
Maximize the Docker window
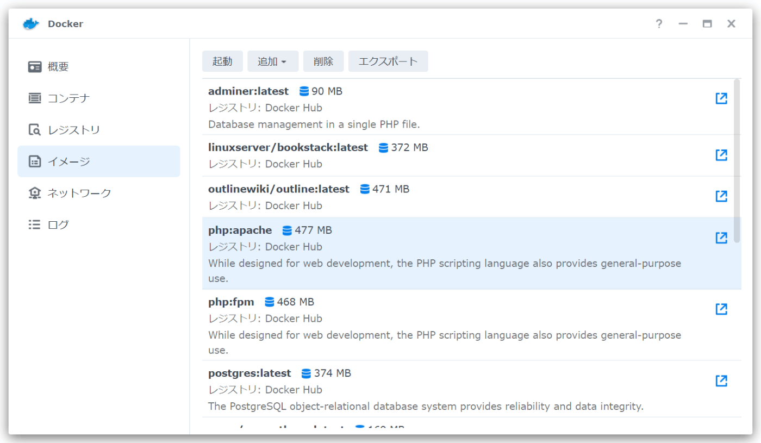pyautogui.click(x=707, y=24)
